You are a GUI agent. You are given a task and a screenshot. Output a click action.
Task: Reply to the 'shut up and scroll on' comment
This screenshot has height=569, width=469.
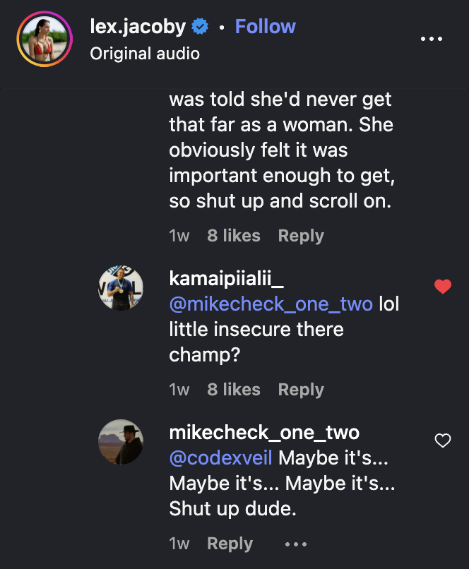tap(301, 236)
